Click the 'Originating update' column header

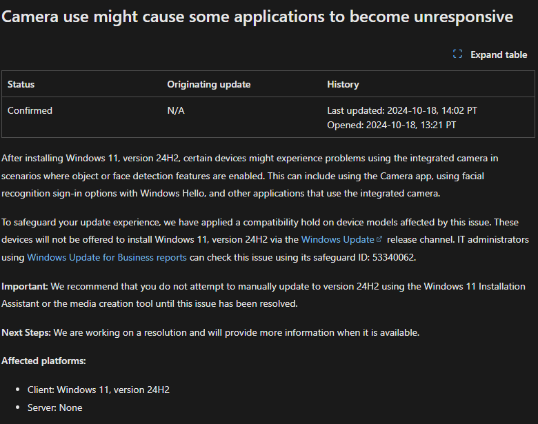point(208,84)
